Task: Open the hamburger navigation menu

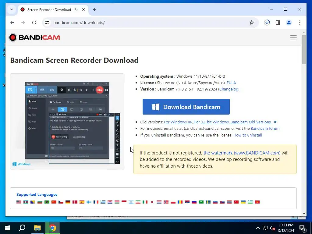Action: [293, 37]
